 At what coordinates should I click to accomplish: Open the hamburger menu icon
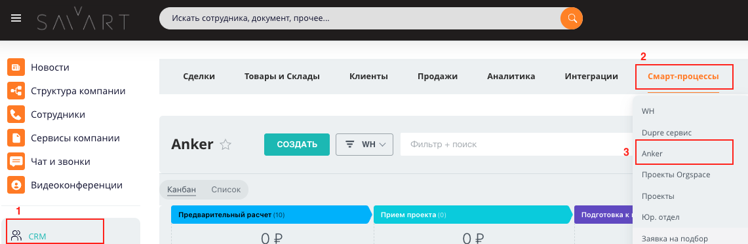pyautogui.click(x=16, y=18)
